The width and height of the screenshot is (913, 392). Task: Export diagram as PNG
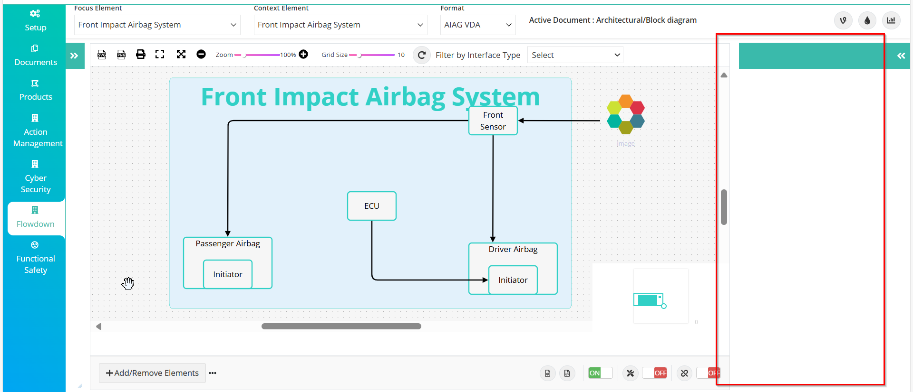pos(121,55)
